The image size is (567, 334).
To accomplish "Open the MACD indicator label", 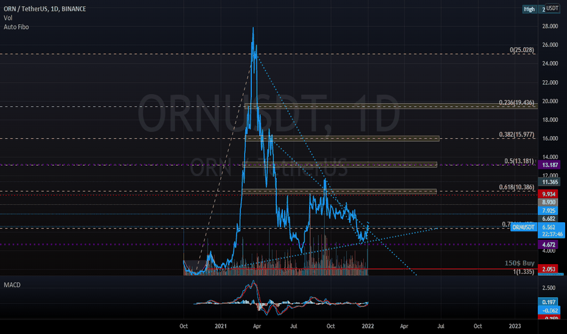I will [12, 285].
